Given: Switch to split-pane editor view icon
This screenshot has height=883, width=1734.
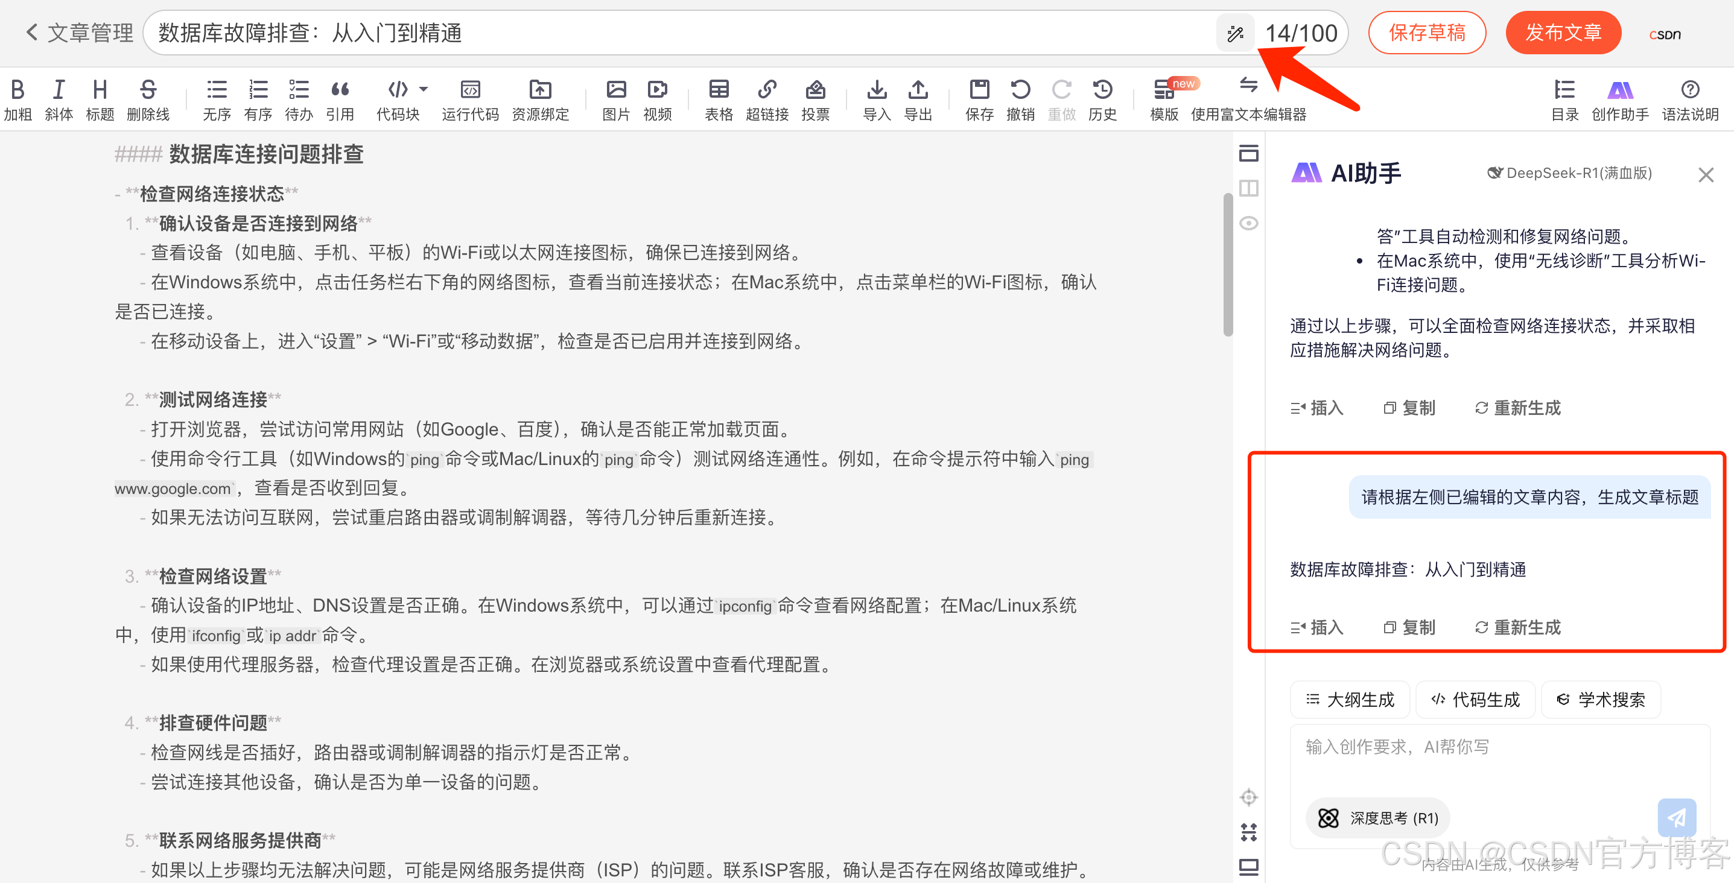Looking at the screenshot, I should [1249, 188].
